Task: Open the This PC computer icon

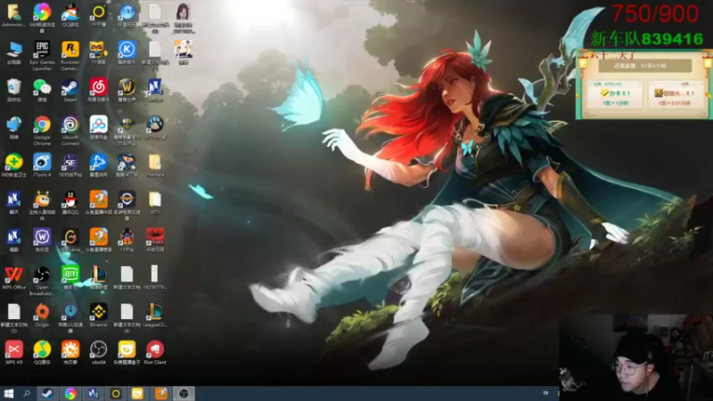Action: click(x=13, y=49)
